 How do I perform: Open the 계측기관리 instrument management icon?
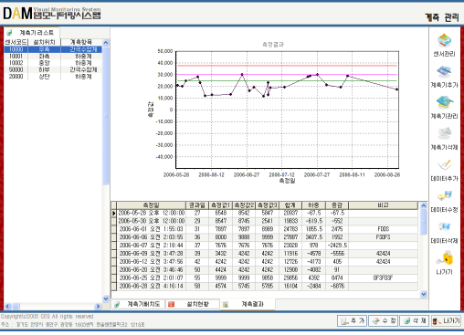pyautogui.click(x=445, y=102)
